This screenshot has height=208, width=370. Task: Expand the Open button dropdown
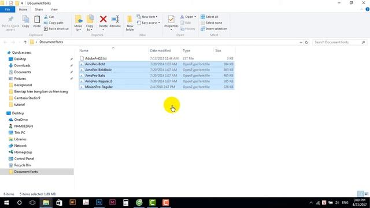point(195,17)
